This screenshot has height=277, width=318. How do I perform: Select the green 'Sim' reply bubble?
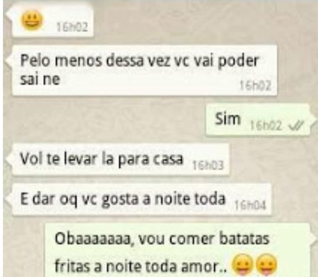[258, 120]
